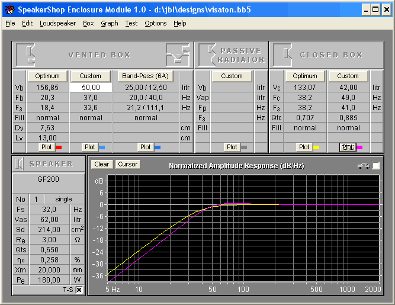This screenshot has width=395, height=305.
Task: Toggle the checkbox next to car icon
Action: 376,166
